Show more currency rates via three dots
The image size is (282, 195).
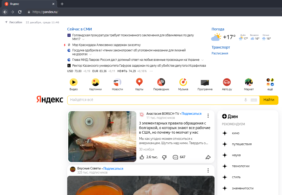(151, 71)
